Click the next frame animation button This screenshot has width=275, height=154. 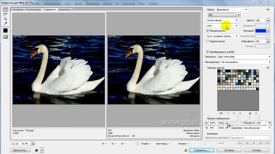[261, 143]
